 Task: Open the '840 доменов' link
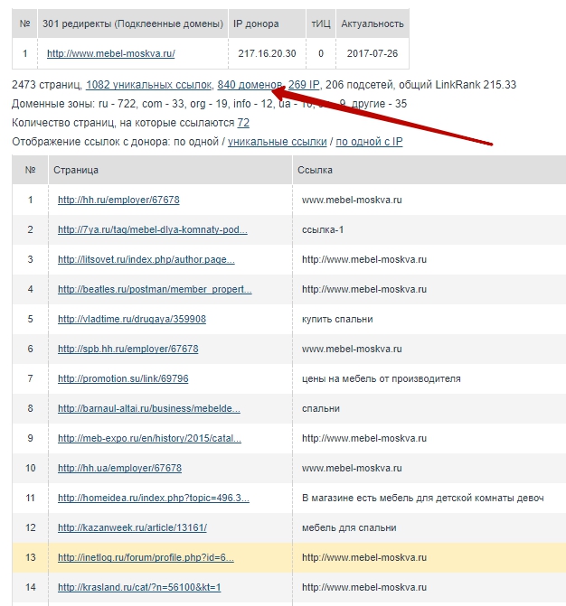(250, 85)
